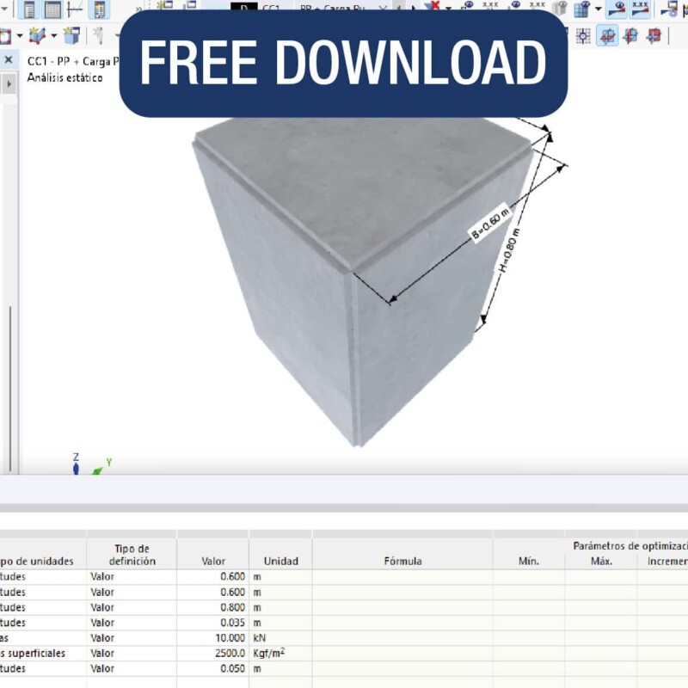The image size is (688, 688).
Task: Click the Tipo de definición column header
Action: [132, 555]
